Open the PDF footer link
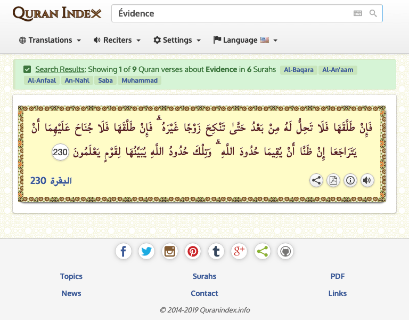This screenshot has width=409, height=320. coord(338,276)
